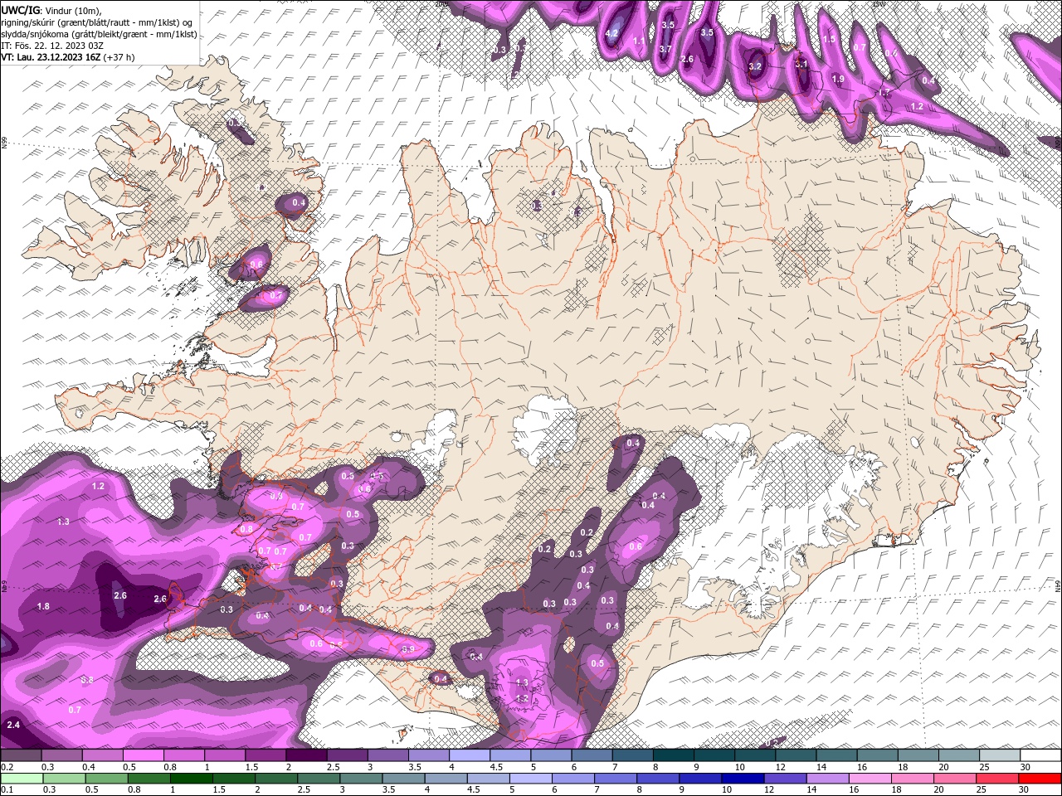This screenshot has height=796, width=1062.
Task: Click the 1.9 snowfall value on the map
Action: 838,79
